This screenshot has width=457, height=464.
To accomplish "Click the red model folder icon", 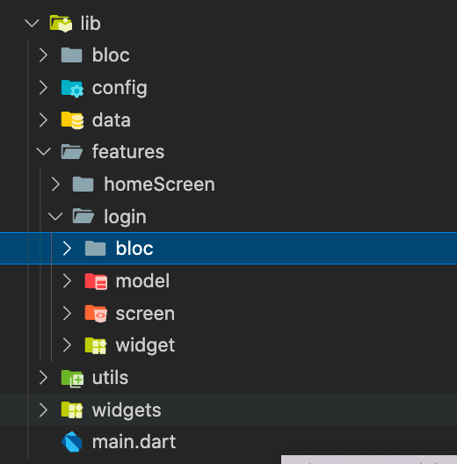I will 96,281.
